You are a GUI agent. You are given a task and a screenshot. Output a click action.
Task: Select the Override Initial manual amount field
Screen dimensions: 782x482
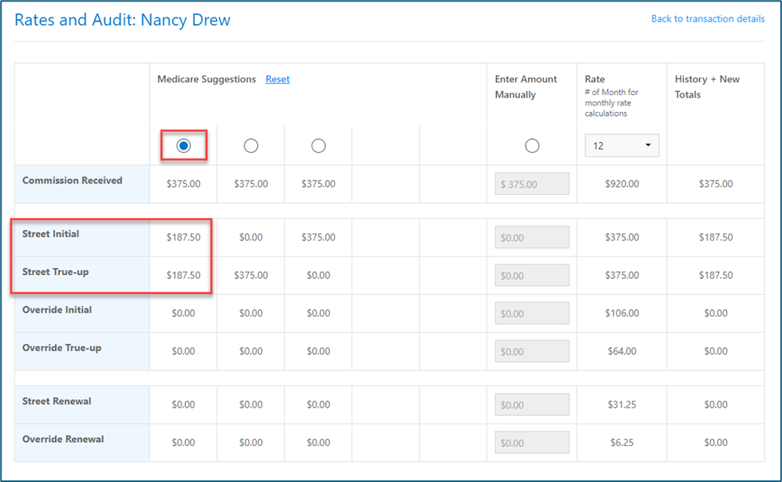[532, 313]
